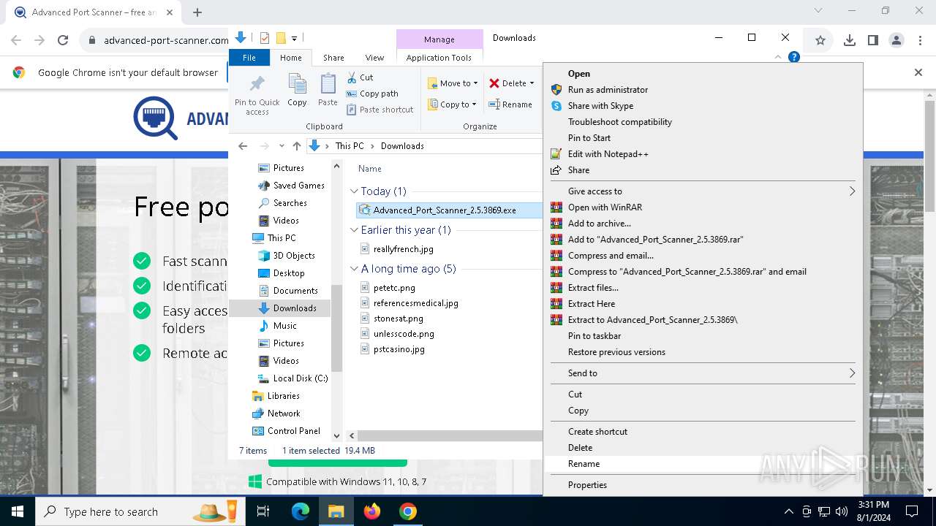
Task: Open the File tab
Action: [249, 58]
